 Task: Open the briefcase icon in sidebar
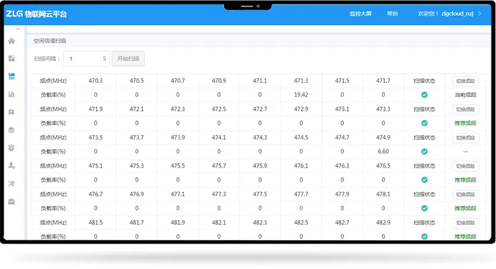(x=11, y=201)
